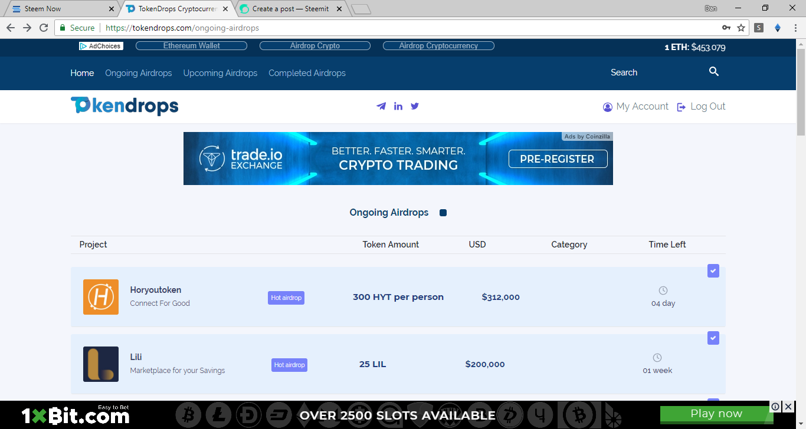Click the Lili project logo
Image resolution: width=806 pixels, height=429 pixels.
click(101, 364)
